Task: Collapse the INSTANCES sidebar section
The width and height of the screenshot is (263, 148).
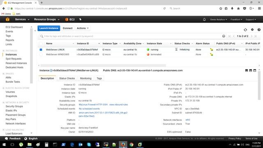Action: click(x=4, y=51)
